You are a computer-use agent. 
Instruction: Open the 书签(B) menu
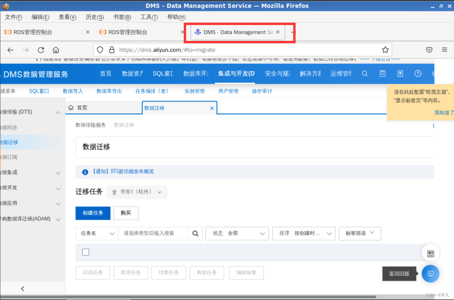point(122,17)
